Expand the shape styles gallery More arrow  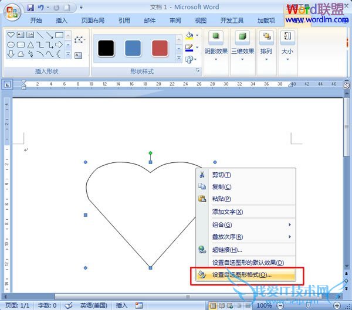tap(179, 58)
